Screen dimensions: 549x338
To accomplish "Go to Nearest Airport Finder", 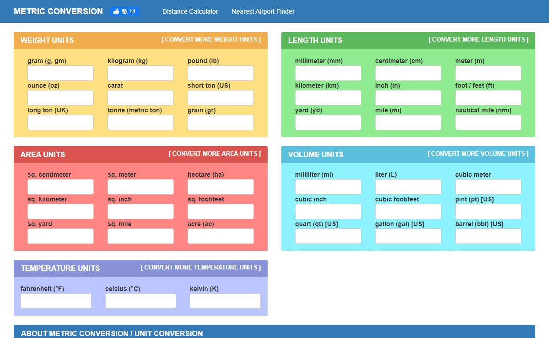I will click(263, 11).
